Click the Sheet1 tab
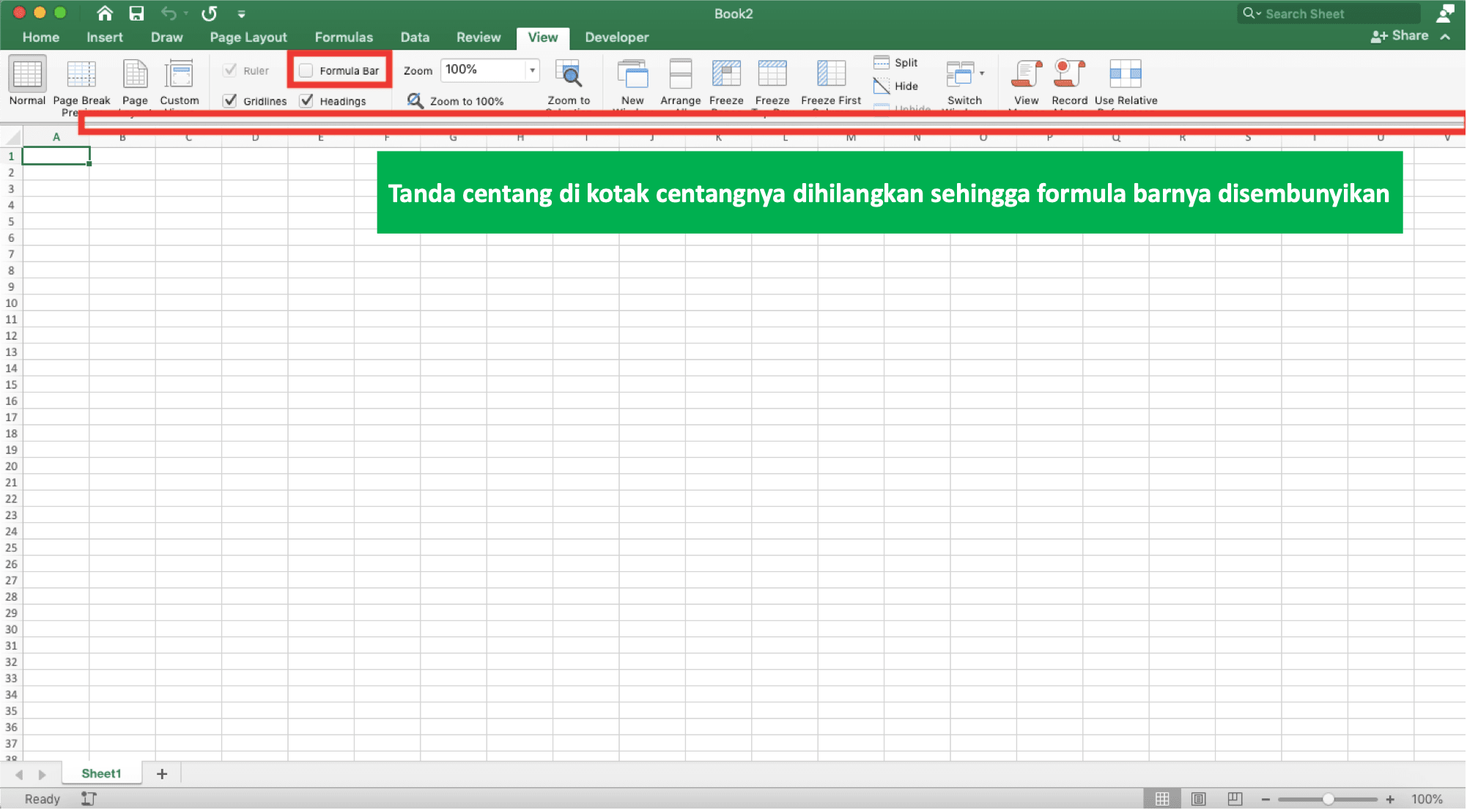Image resolution: width=1467 pixels, height=810 pixels. tap(100, 773)
